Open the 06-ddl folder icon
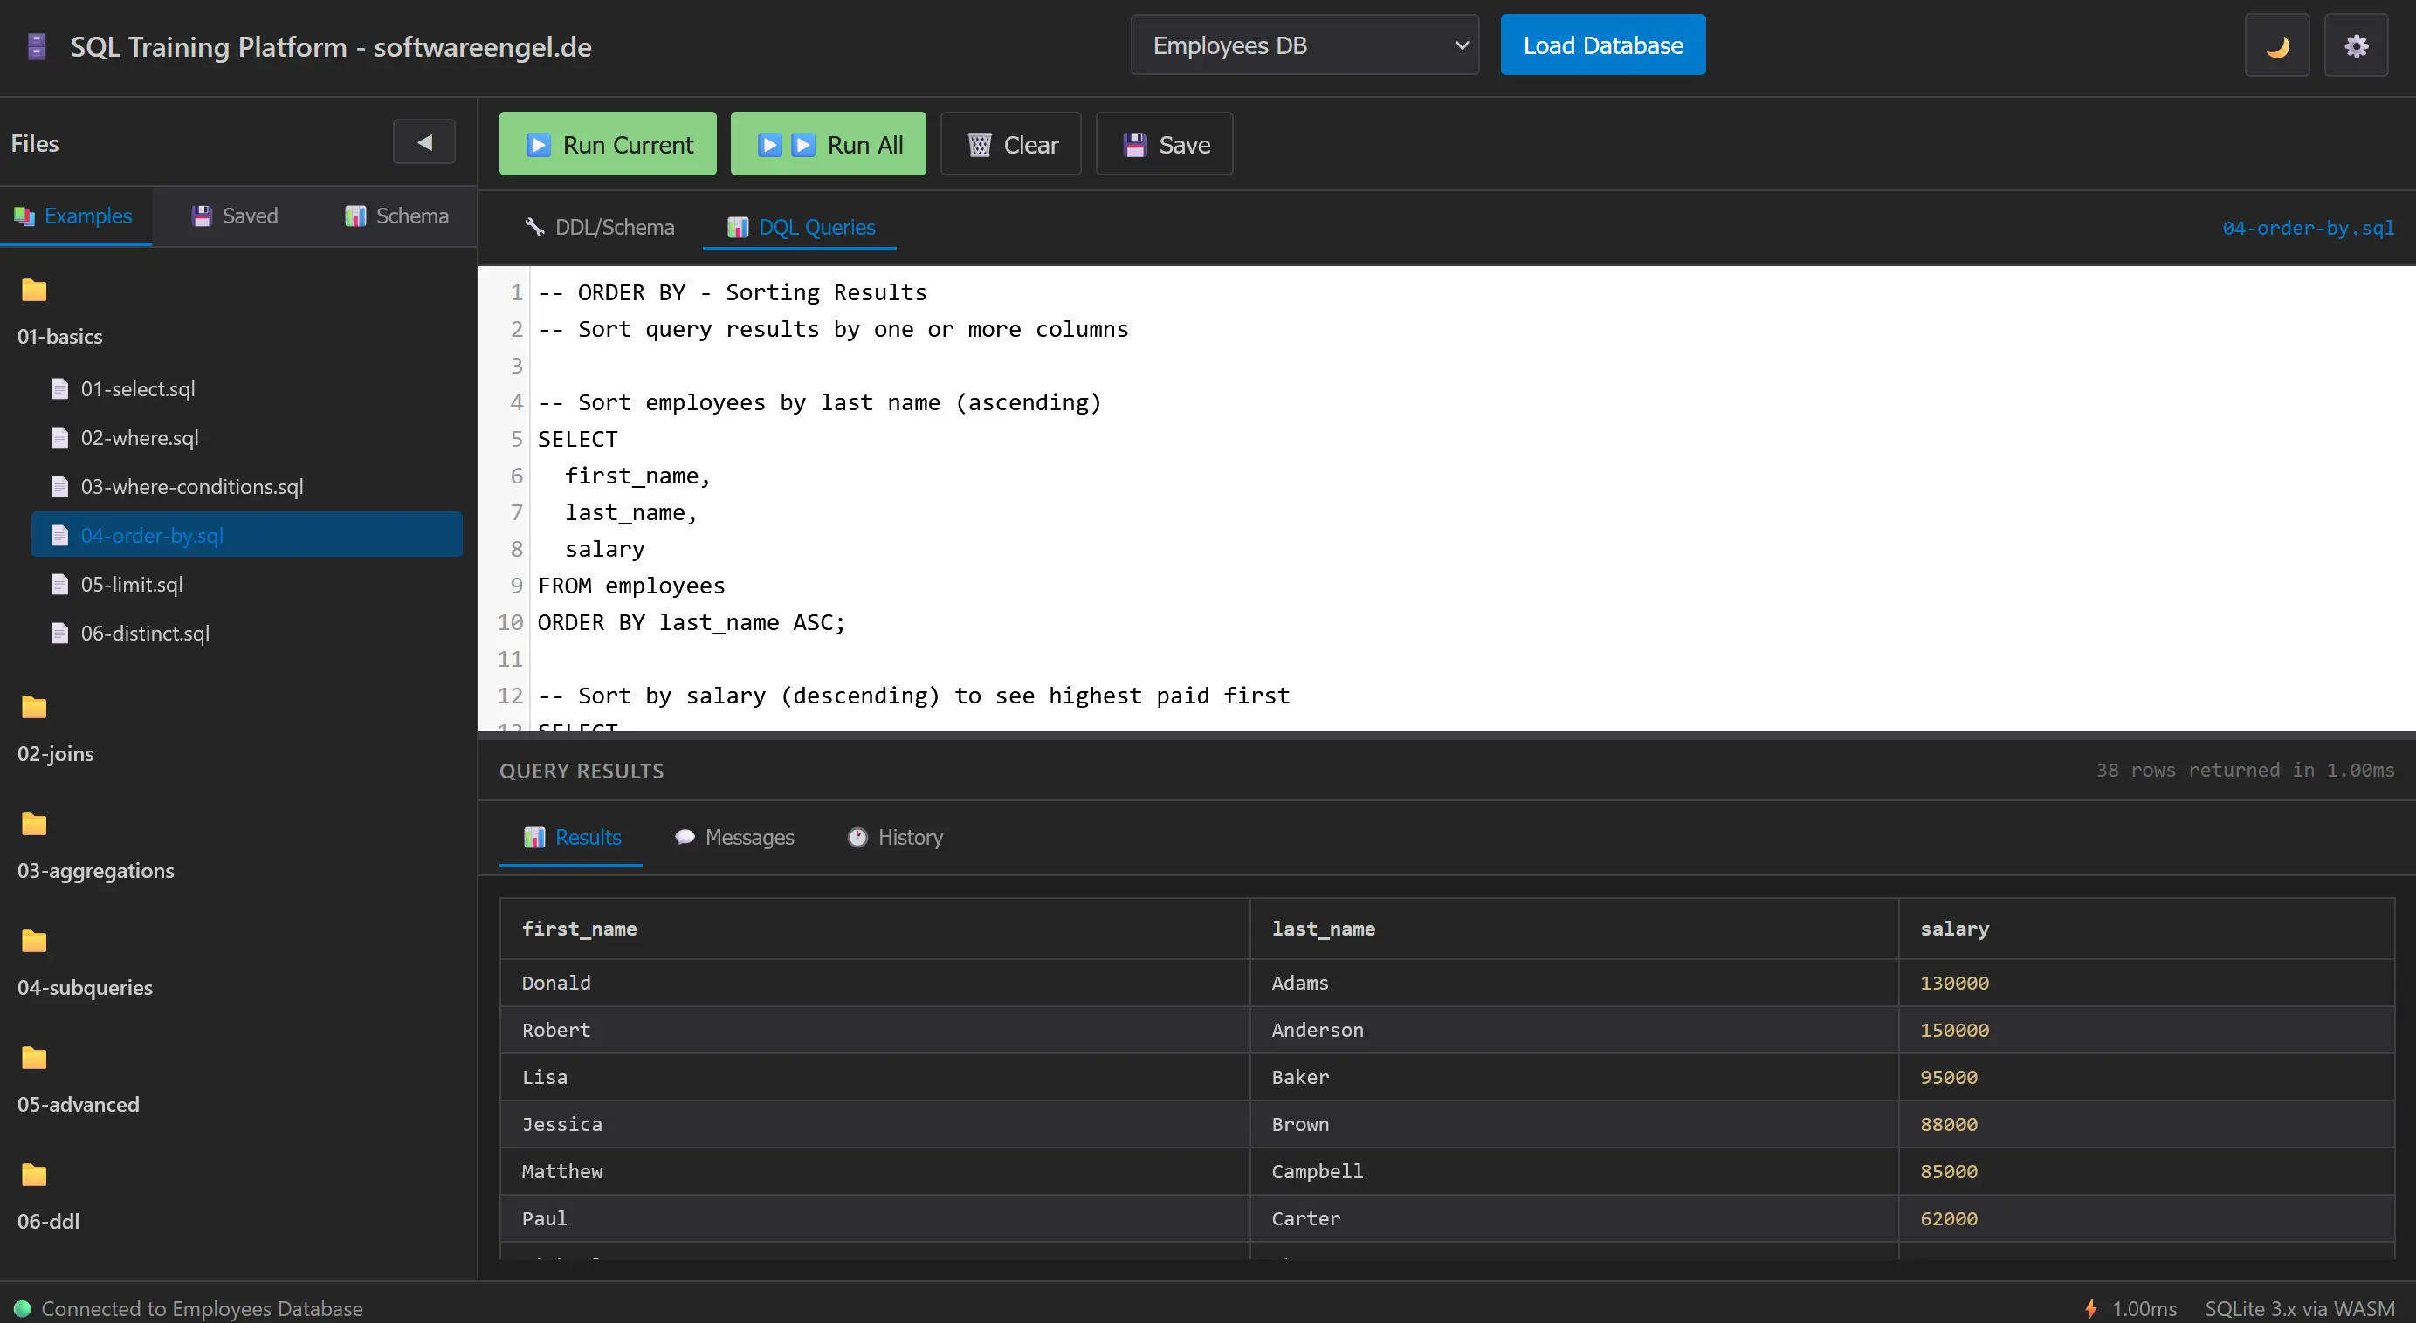Image resolution: width=2416 pixels, height=1323 pixels. [34, 1174]
